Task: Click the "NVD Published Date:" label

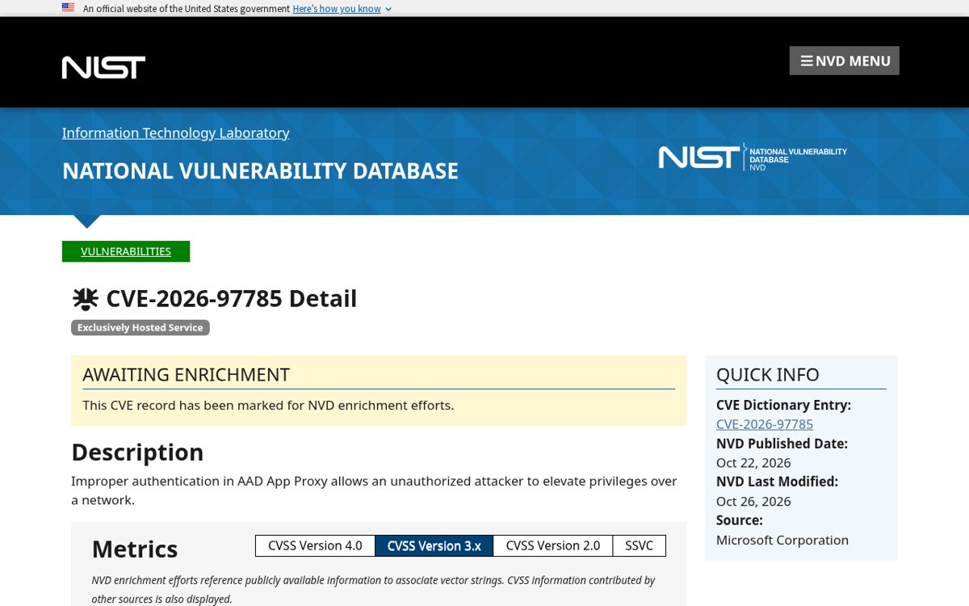Action: (x=782, y=444)
